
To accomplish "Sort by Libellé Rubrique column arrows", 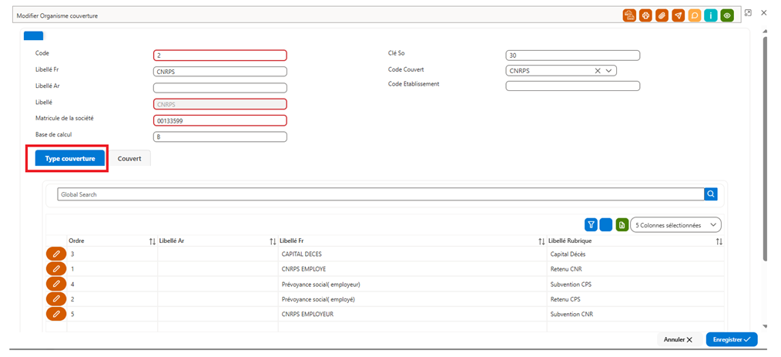I will coord(719,241).
